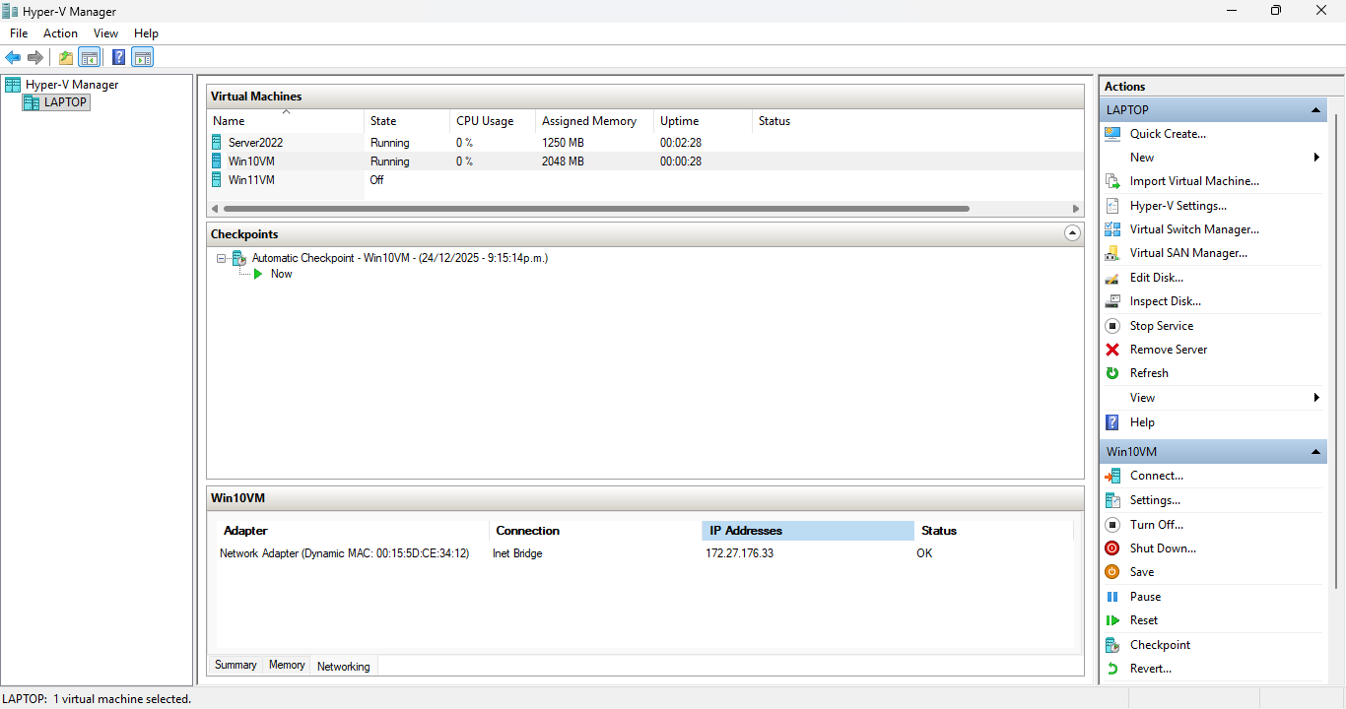
Task: Click the Back arrow toolbar icon
Action: coord(13,57)
